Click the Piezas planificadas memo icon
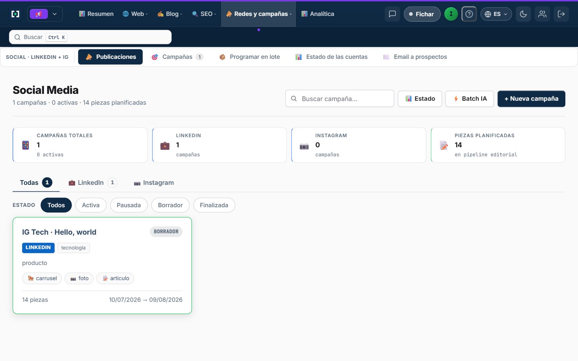 [444, 145]
